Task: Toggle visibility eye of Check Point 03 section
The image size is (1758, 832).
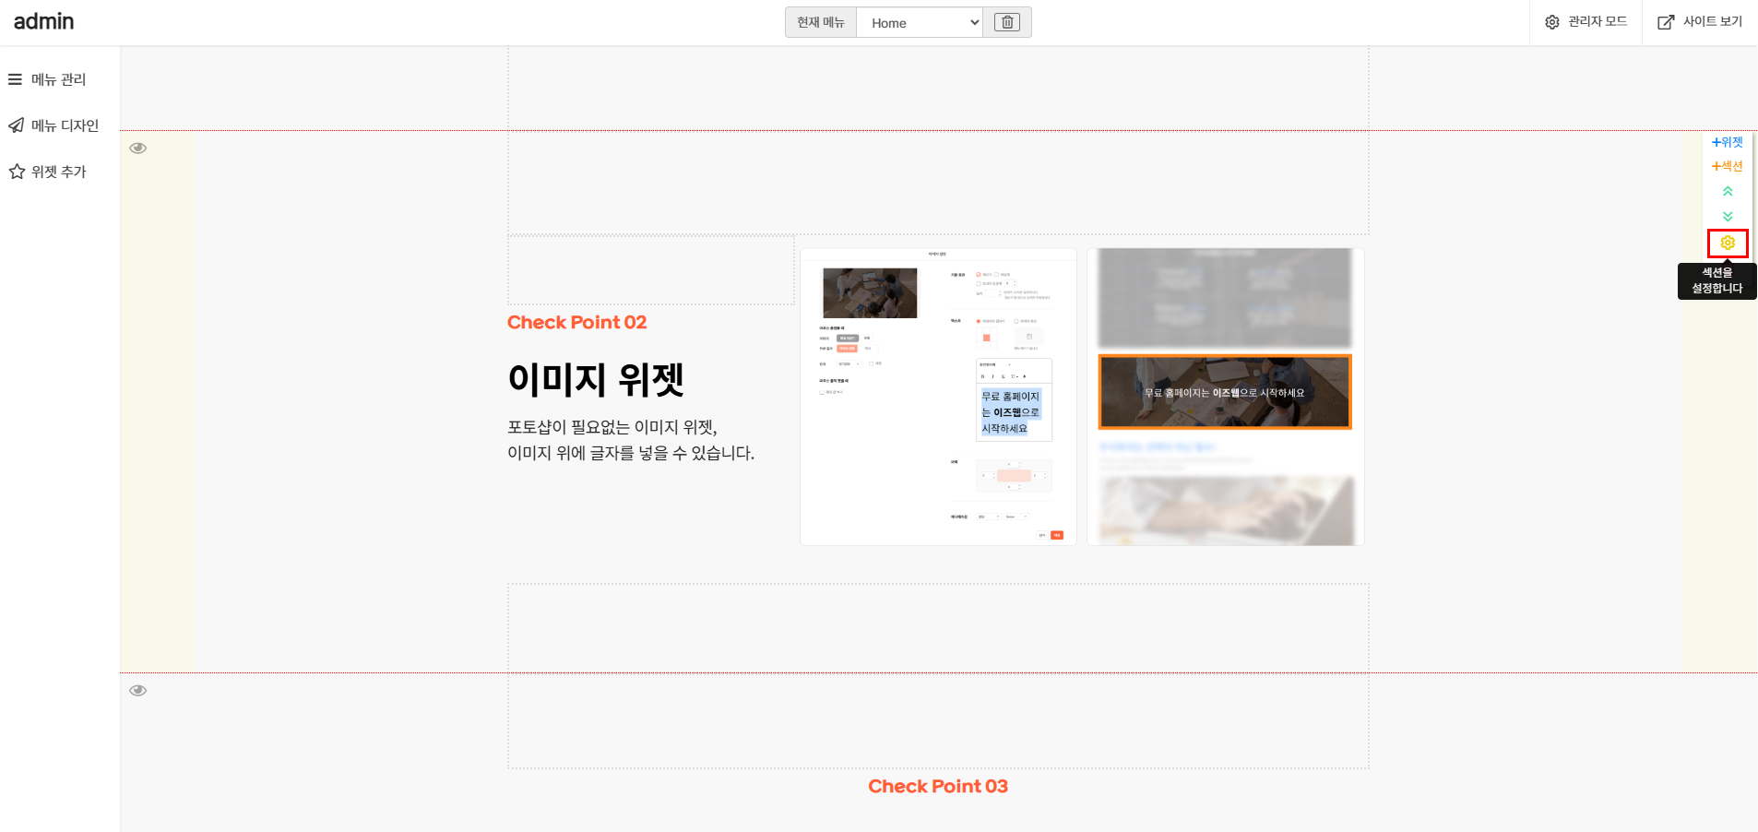Action: [138, 690]
